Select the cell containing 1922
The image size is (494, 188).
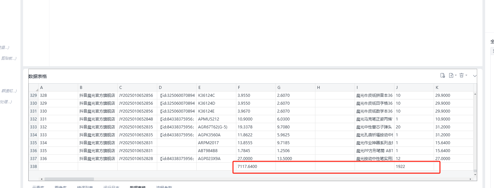[x=414, y=167]
